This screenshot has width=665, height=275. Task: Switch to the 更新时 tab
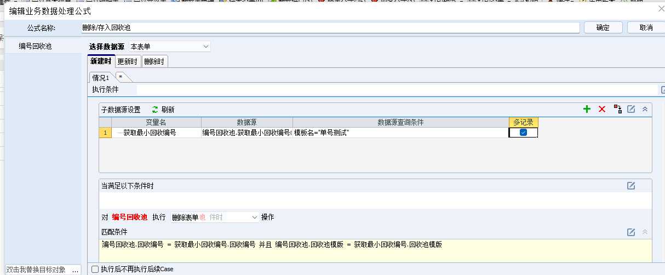pos(128,61)
